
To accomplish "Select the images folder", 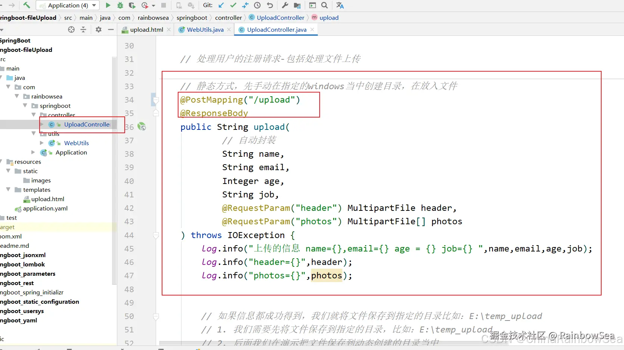I will [41, 180].
